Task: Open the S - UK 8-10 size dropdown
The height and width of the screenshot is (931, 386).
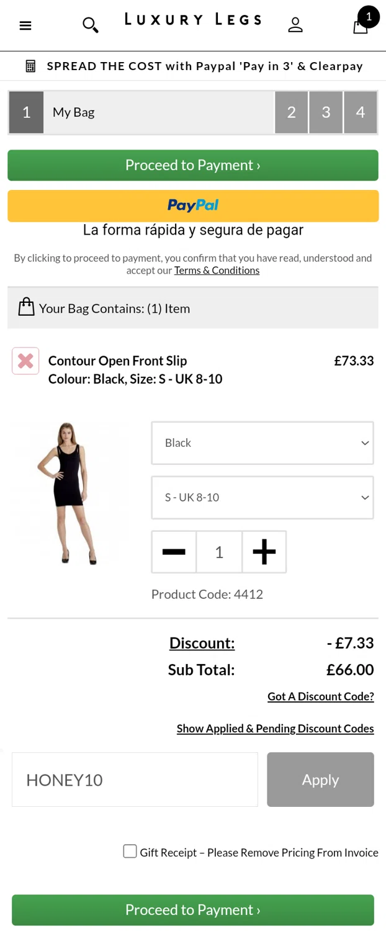Action: 262,498
